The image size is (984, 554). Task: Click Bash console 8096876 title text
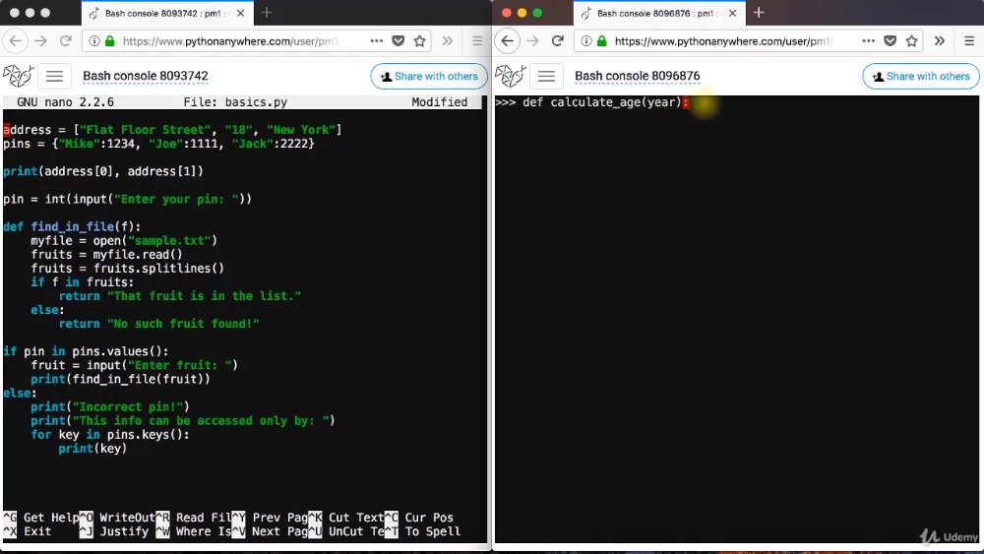point(638,76)
